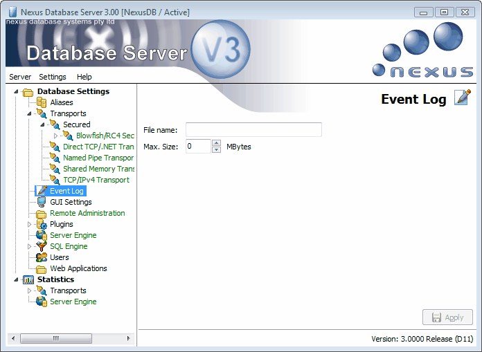Expand Transports under Statistics
Image resolution: width=482 pixels, height=352 pixels.
tap(30, 290)
